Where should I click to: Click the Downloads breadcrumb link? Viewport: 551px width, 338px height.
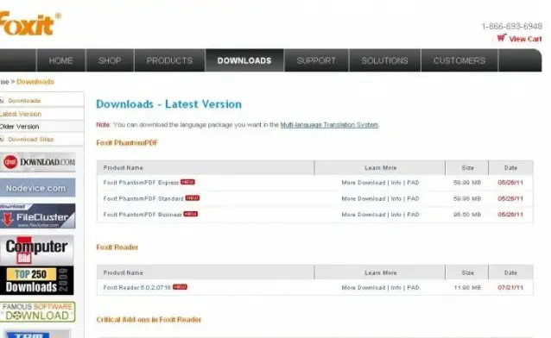click(35, 82)
